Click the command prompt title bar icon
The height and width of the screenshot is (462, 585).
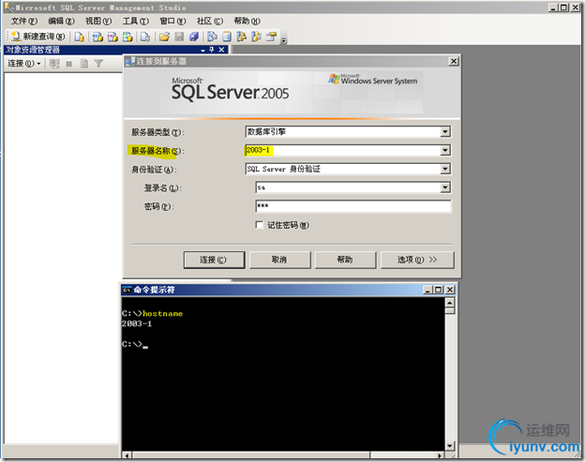(x=127, y=290)
